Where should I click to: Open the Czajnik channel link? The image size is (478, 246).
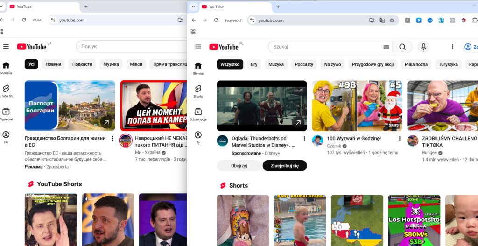click(x=334, y=146)
